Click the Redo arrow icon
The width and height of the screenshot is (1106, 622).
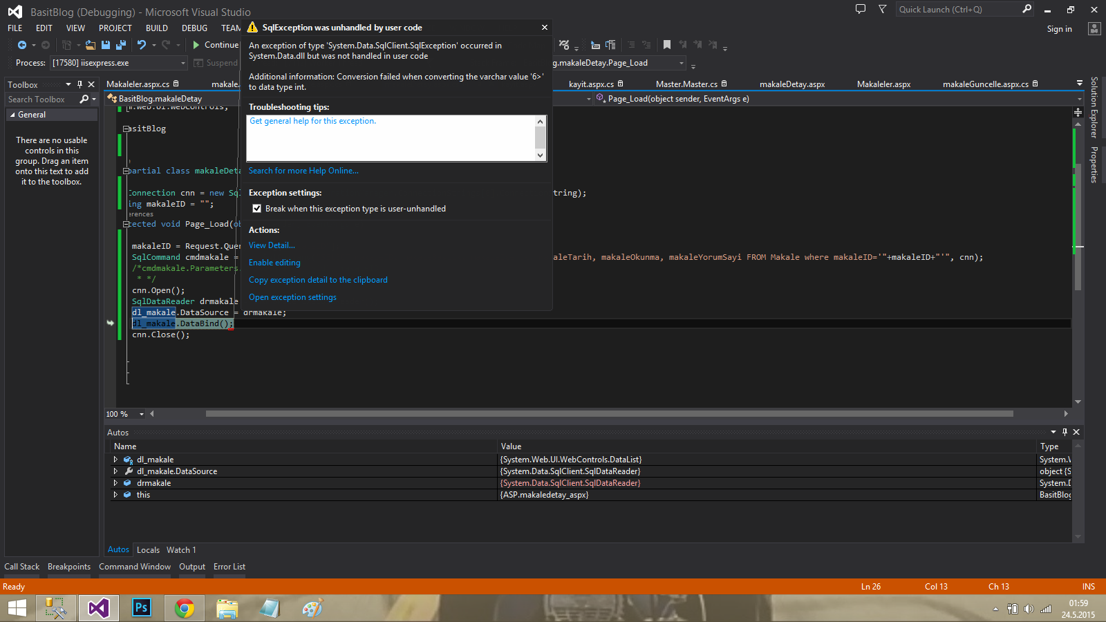tap(166, 45)
